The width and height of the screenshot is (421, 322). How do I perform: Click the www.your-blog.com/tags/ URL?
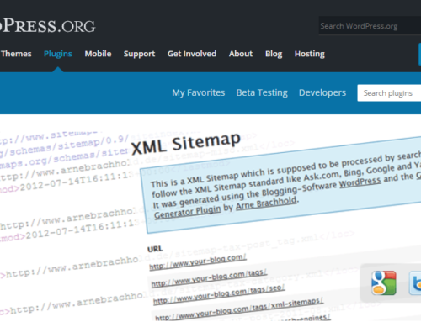(x=209, y=278)
